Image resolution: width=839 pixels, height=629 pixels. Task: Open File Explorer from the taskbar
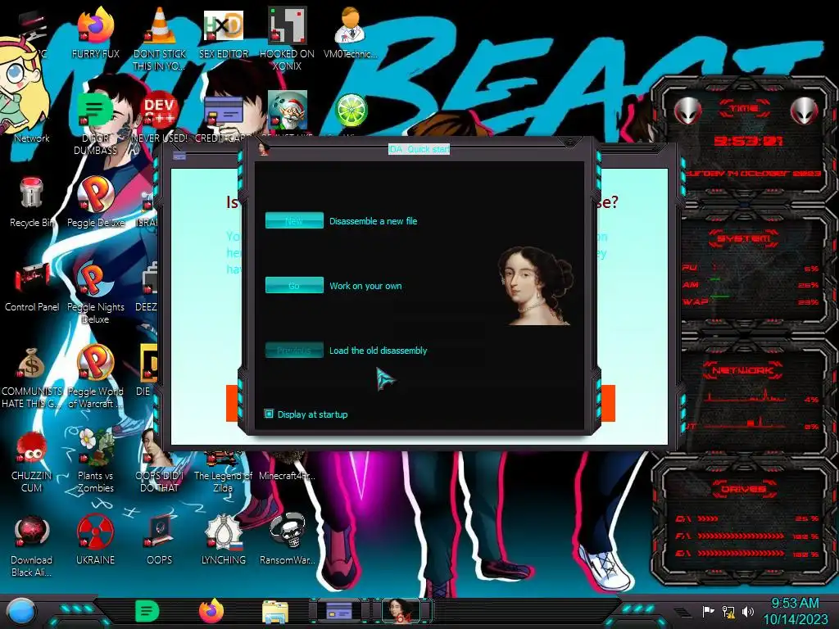pos(275,613)
